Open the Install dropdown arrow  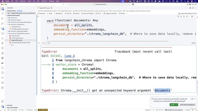177,105
